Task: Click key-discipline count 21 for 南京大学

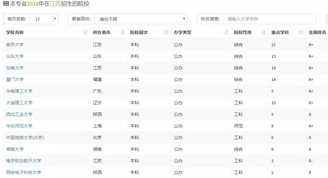Action: pos(273,45)
